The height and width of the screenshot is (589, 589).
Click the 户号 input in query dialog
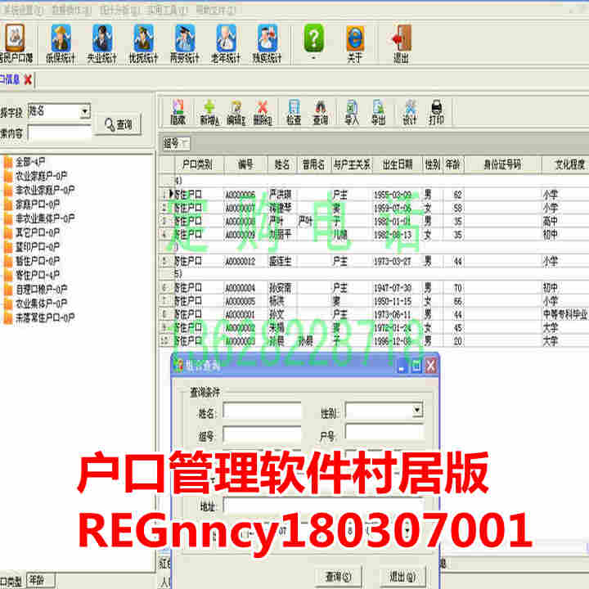(x=384, y=432)
